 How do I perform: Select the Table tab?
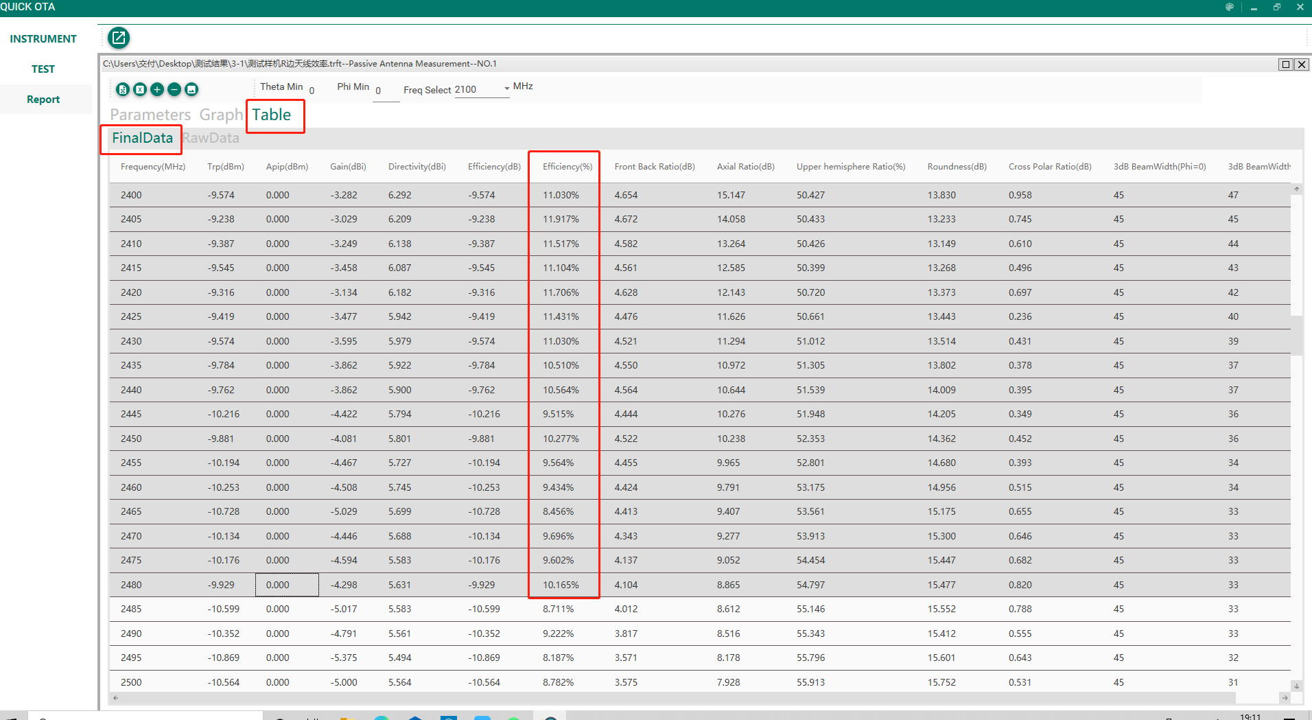point(272,115)
